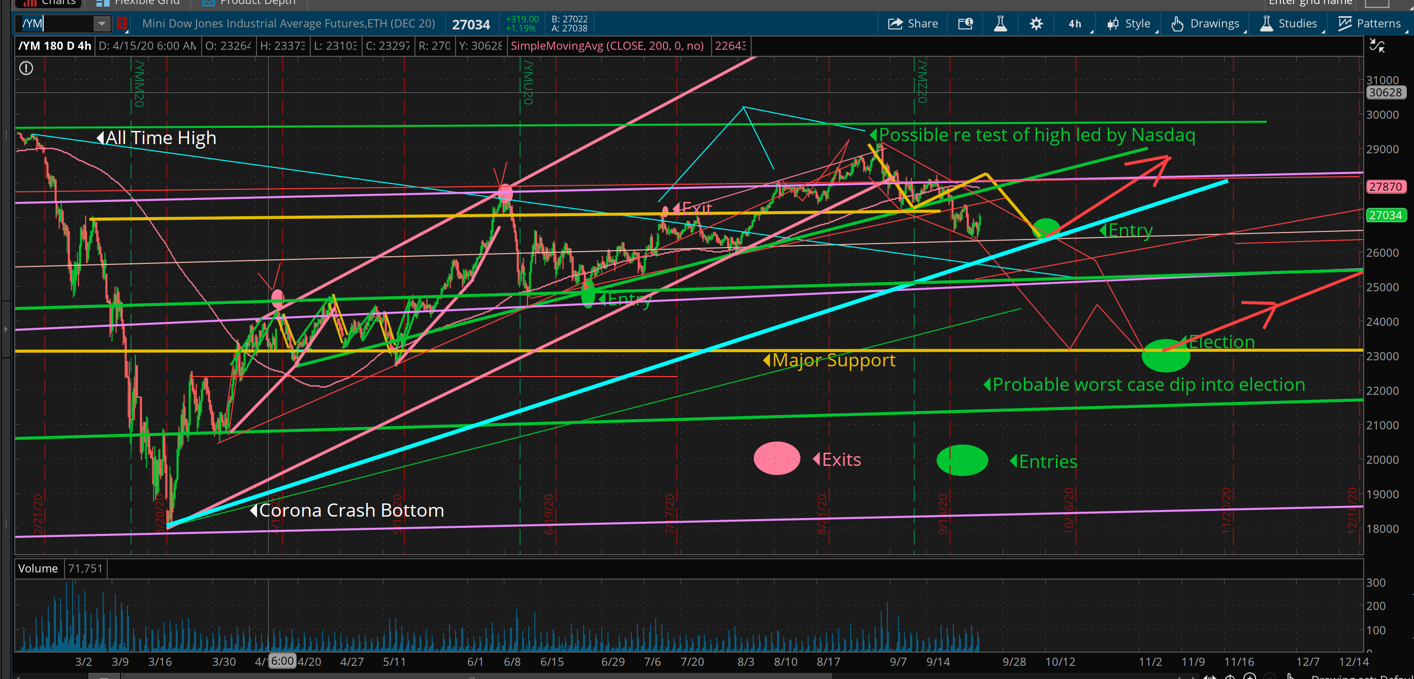Toggle the red symbol link indicator
Viewport: 1414px width, 679px height.
coord(122,23)
